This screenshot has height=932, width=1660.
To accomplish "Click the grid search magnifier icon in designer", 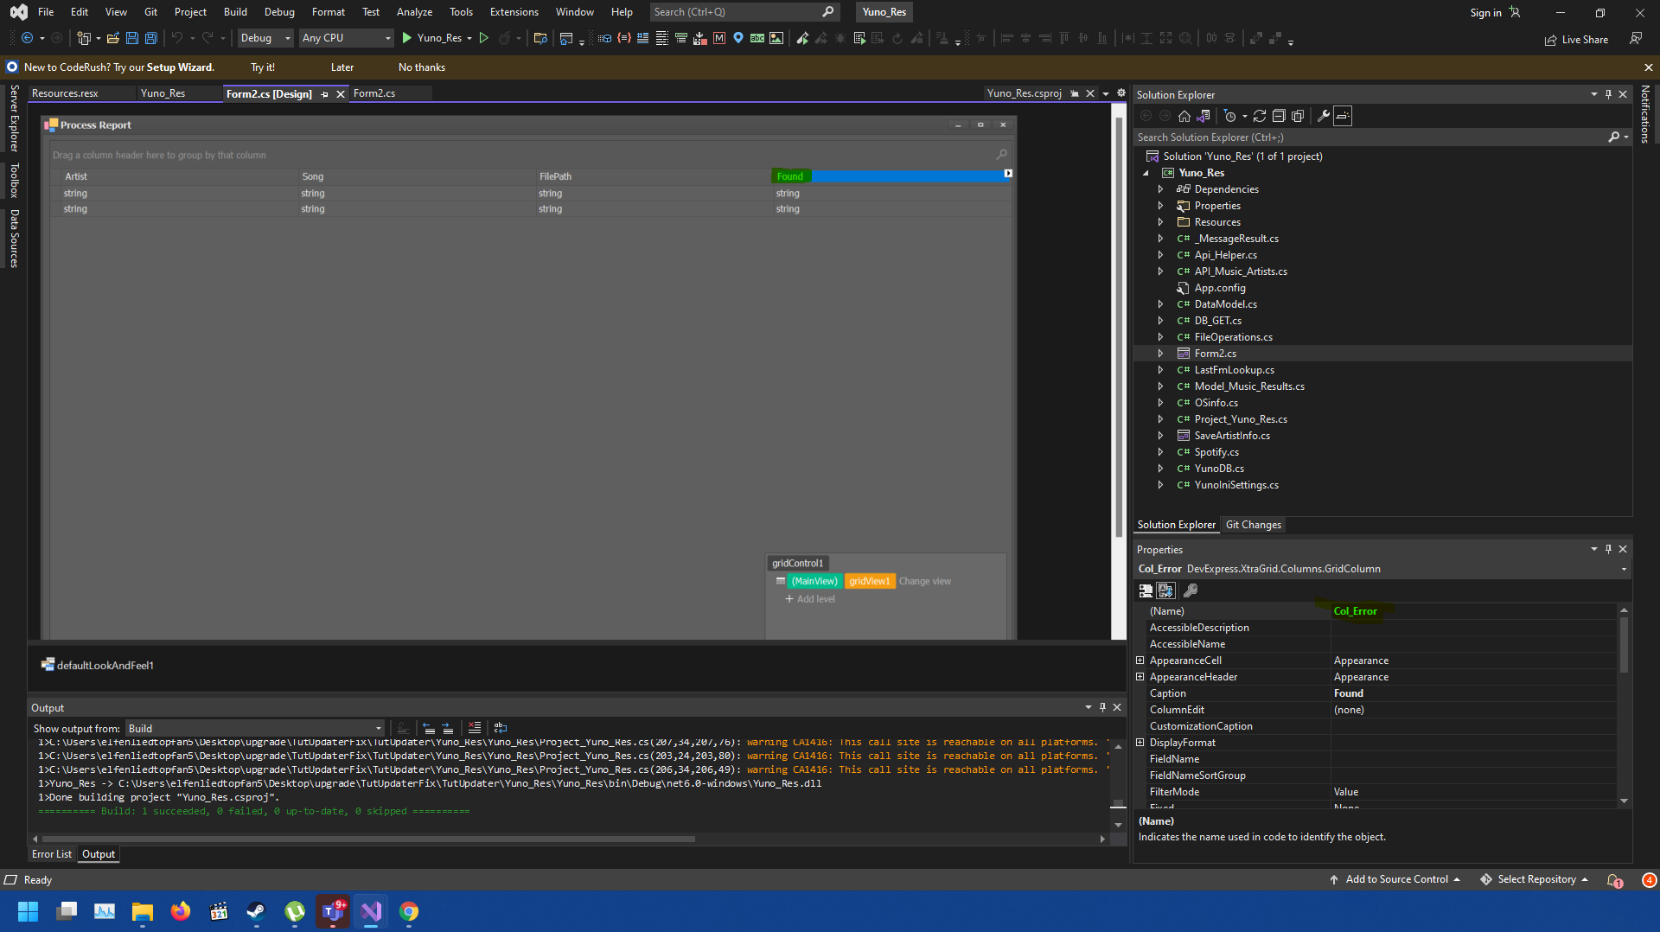I will (x=1002, y=154).
